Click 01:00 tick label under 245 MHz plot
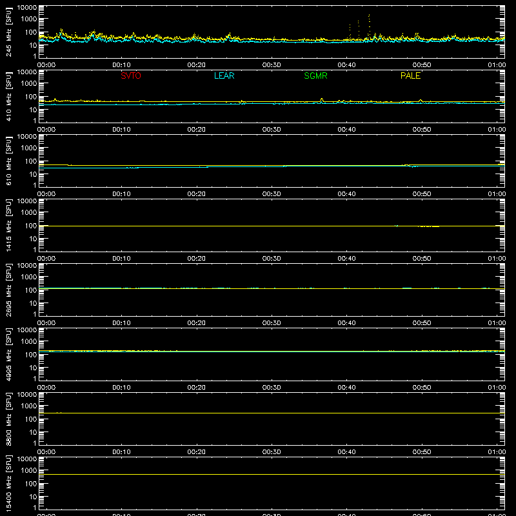Viewport: 516px width, 516px height. [x=497, y=65]
